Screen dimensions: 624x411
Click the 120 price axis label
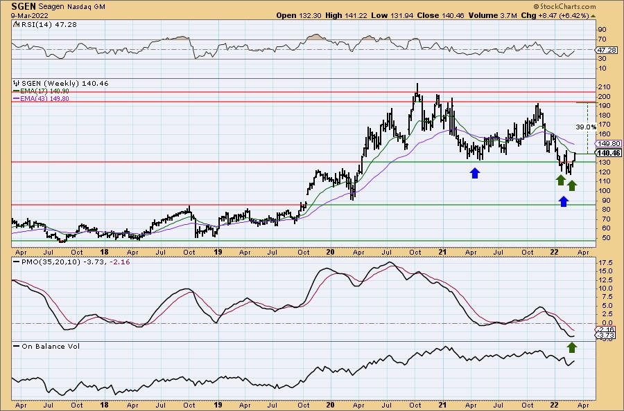(x=604, y=172)
